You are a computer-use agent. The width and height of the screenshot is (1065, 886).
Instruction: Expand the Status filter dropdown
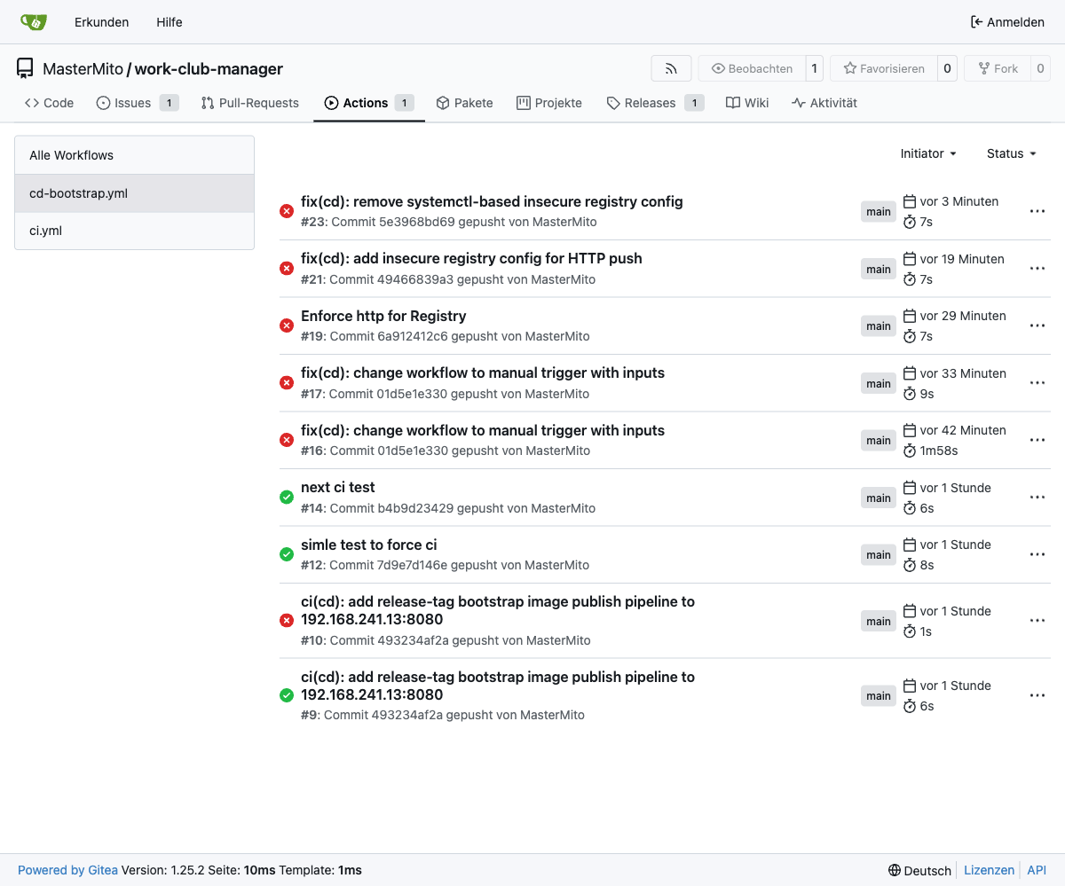(x=1011, y=153)
